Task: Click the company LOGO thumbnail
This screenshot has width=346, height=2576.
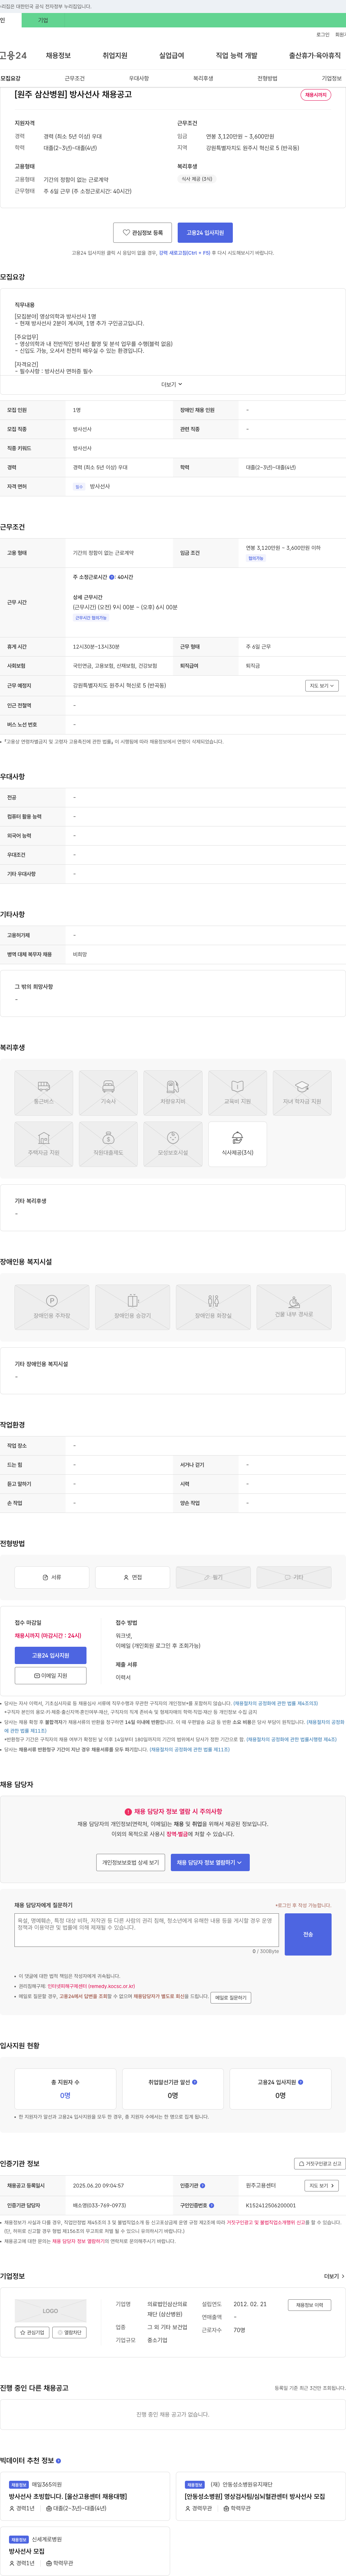Action: click(x=50, y=2311)
